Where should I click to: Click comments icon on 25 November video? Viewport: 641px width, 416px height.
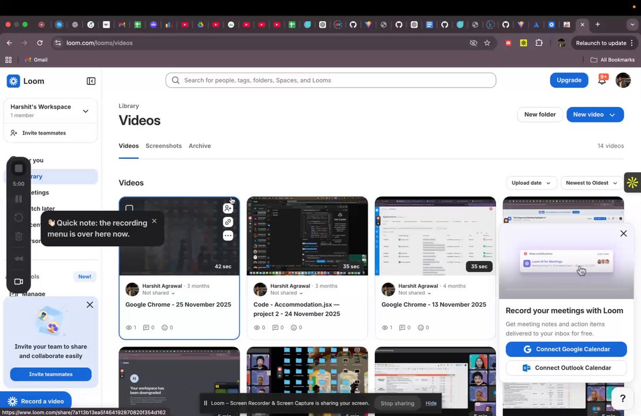click(146, 328)
